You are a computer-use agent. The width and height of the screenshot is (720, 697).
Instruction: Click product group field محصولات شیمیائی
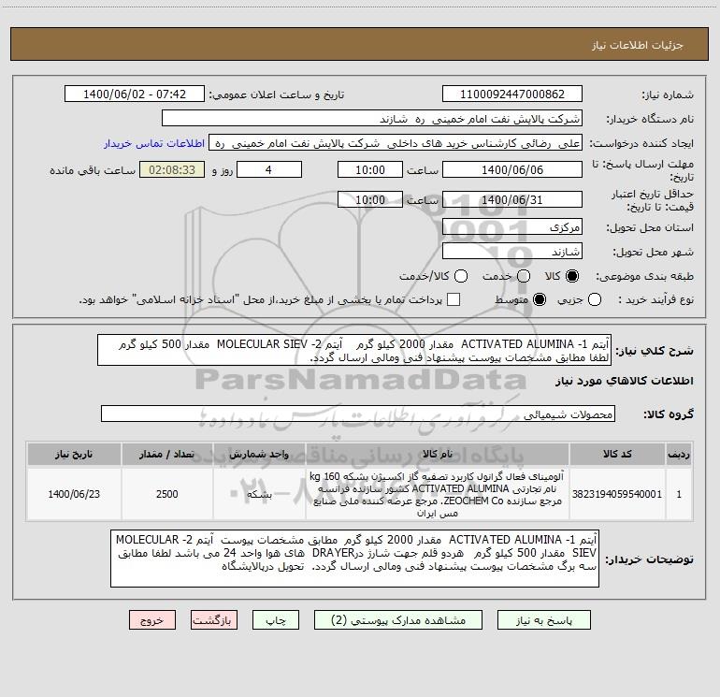(x=358, y=414)
